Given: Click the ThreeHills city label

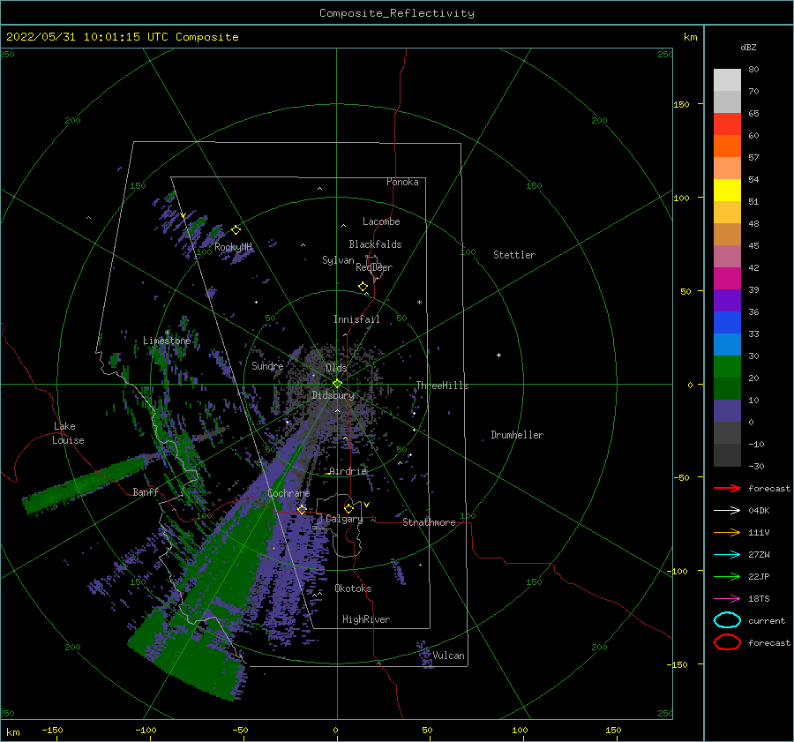Looking at the screenshot, I should coord(442,386).
